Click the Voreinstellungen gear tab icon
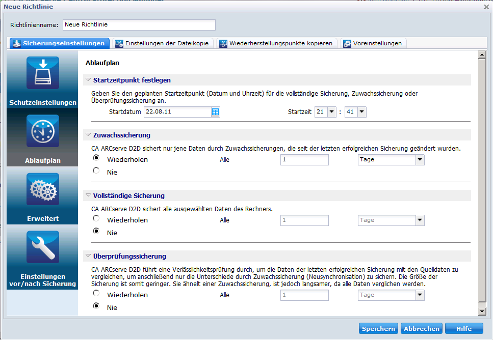 (x=347, y=43)
